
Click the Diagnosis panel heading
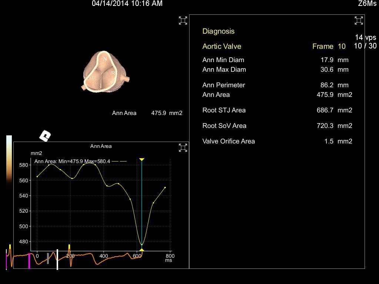pos(218,31)
